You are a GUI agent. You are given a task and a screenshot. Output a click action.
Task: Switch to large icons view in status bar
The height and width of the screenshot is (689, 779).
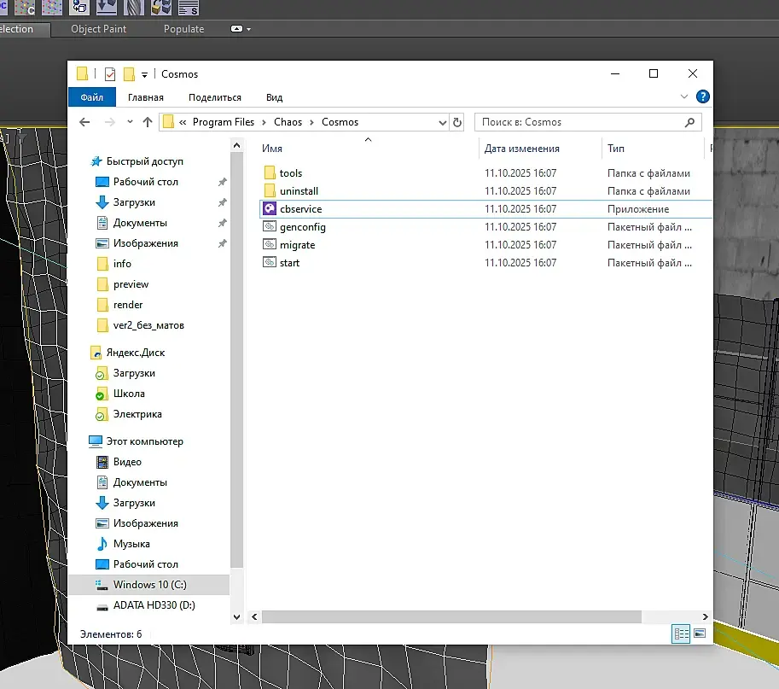700,634
